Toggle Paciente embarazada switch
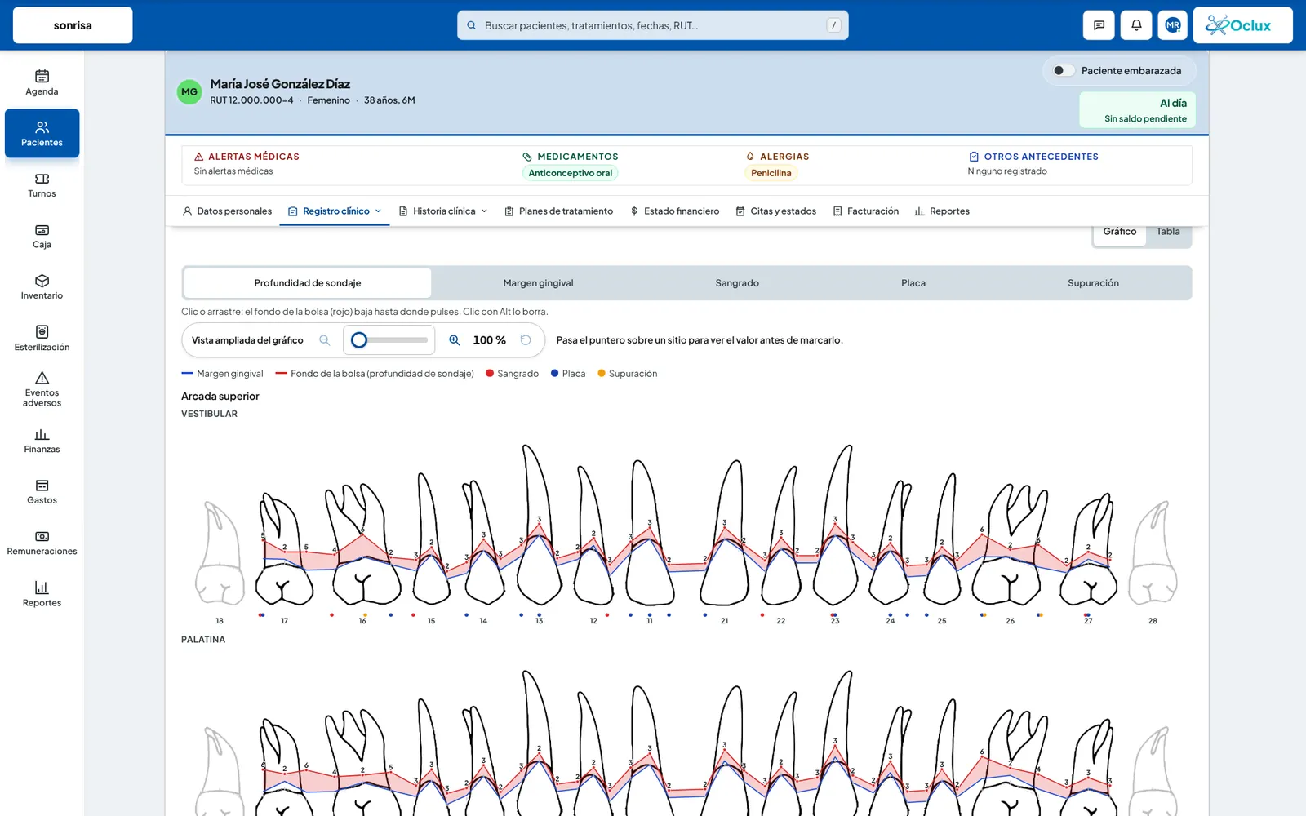Screen dimensions: 1306x816 pyautogui.click(x=1063, y=70)
